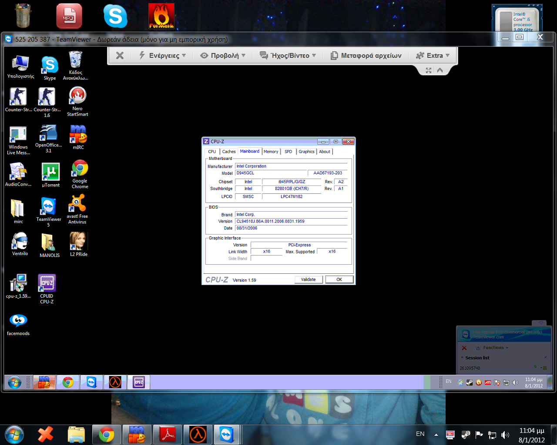Click Μεταφορά αρχείων file transfer button
557x445 pixels.
(366, 56)
